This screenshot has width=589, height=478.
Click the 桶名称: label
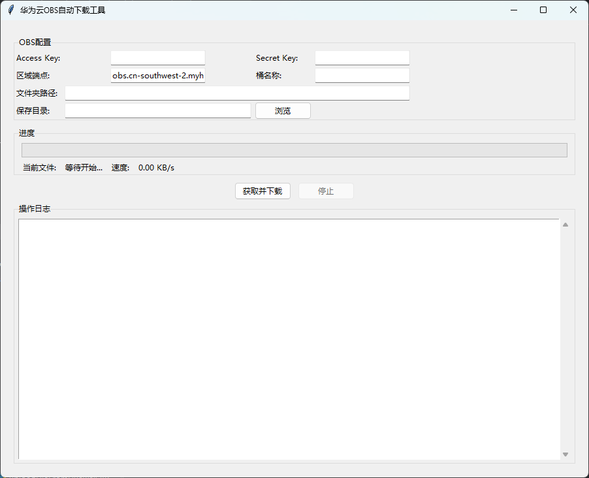[268, 76]
